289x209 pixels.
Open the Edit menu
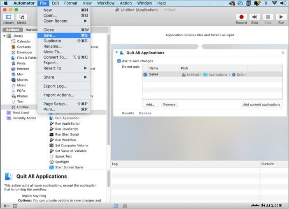(55, 3)
